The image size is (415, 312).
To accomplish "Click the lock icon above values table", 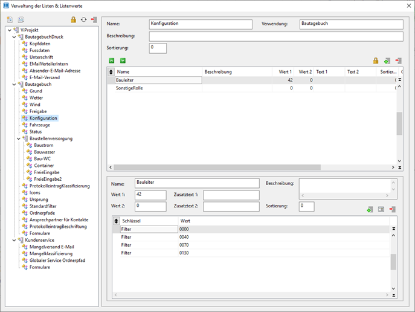I will tap(376, 60).
